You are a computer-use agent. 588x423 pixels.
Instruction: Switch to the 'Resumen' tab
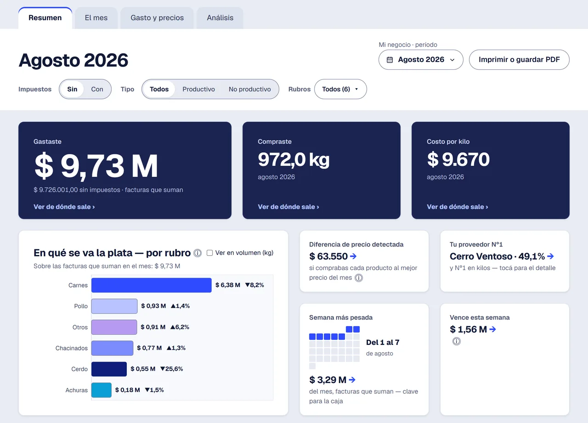point(45,18)
